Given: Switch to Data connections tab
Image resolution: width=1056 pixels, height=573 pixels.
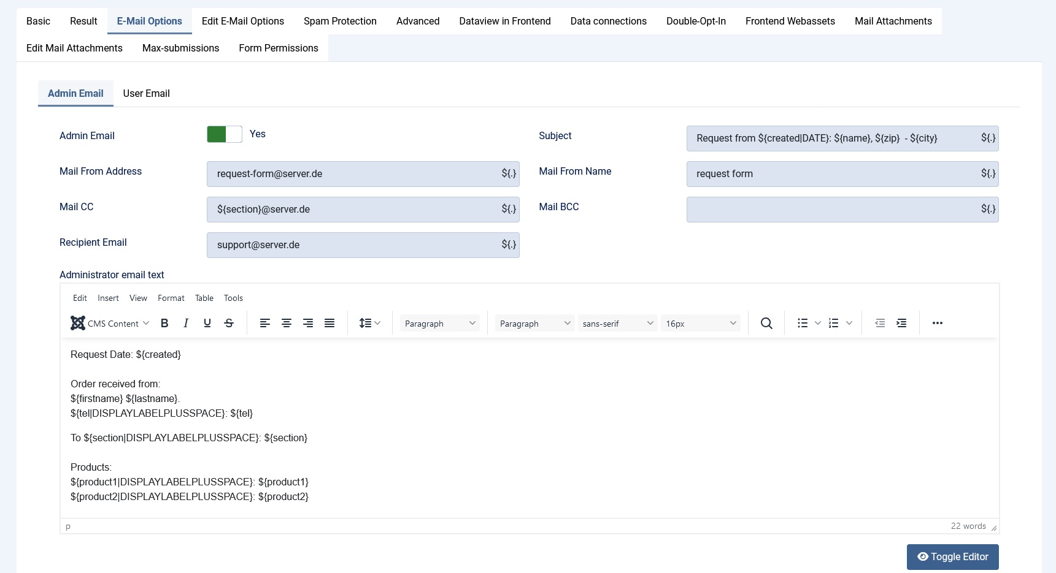Looking at the screenshot, I should [609, 21].
